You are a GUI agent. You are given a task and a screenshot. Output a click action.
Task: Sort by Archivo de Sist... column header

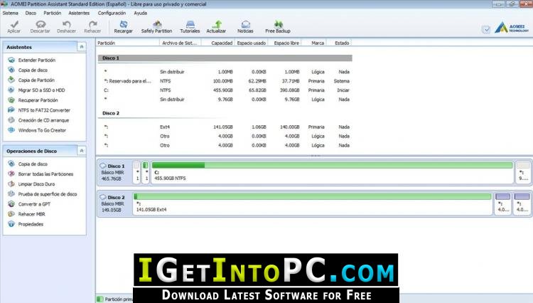tap(181, 43)
